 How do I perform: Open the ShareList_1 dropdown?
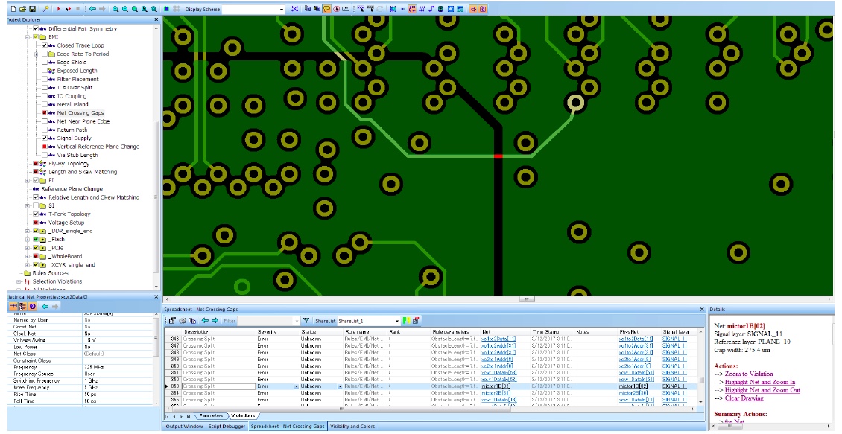(396, 321)
